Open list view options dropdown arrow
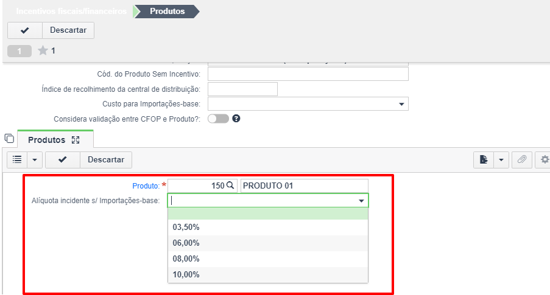Screen dimensions: 550x295 click(x=35, y=160)
